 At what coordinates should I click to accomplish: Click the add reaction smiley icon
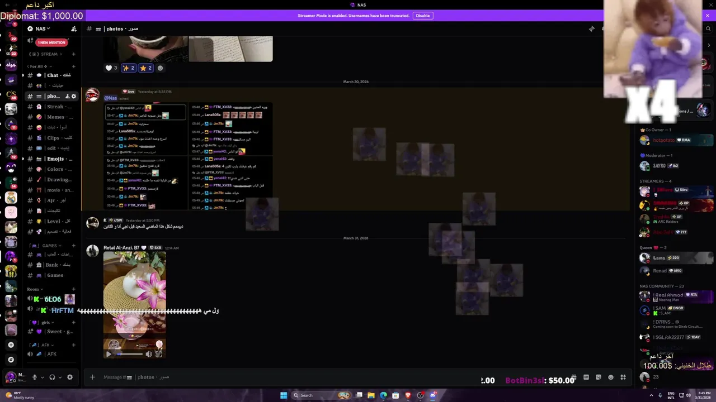click(160, 68)
